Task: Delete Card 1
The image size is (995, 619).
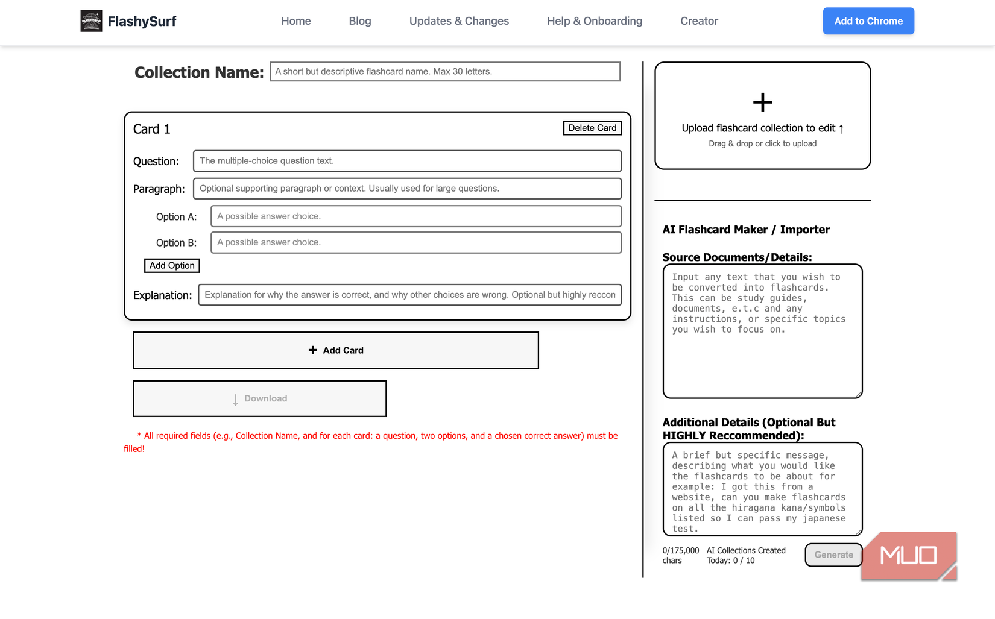Action: pos(592,128)
